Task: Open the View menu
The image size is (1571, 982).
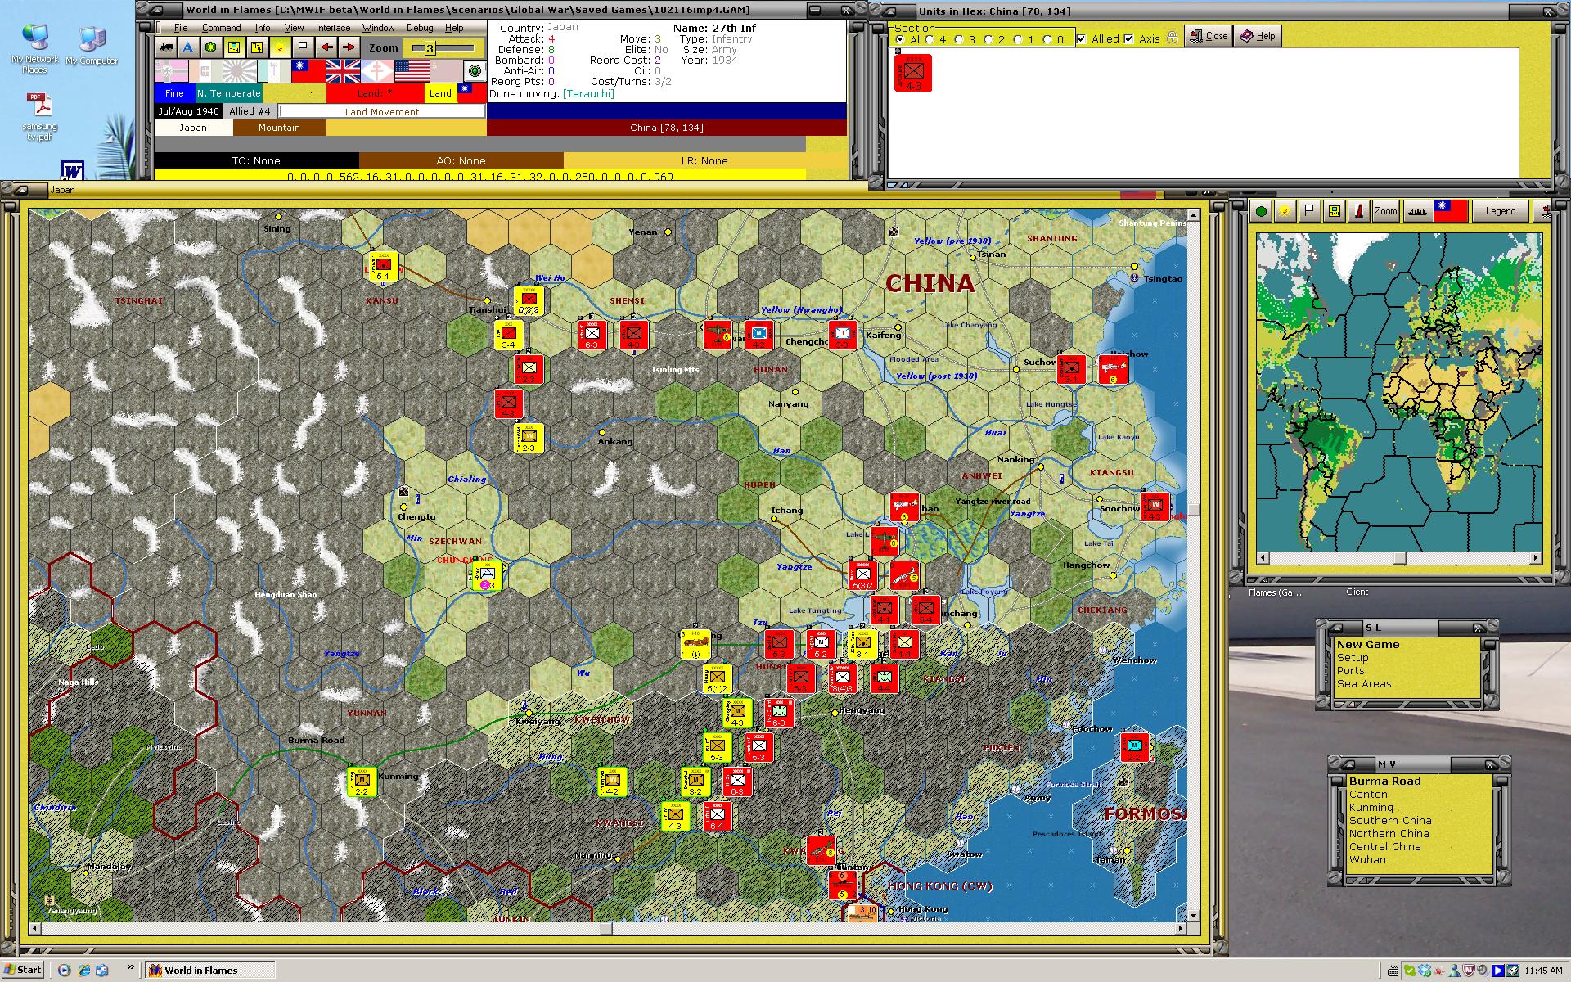Action: (x=294, y=28)
